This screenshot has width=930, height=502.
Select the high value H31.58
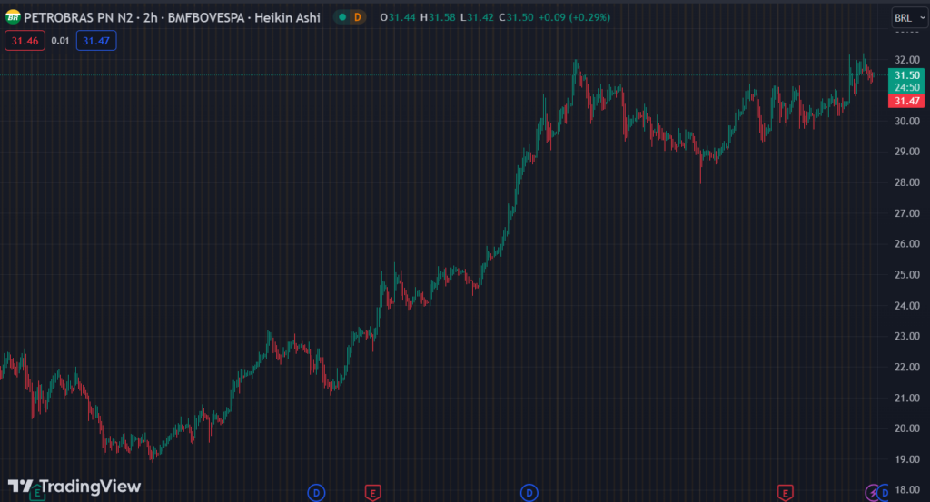[438, 18]
